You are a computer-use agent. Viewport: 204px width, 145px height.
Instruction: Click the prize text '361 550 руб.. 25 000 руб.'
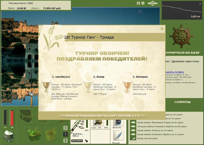coord(65,94)
